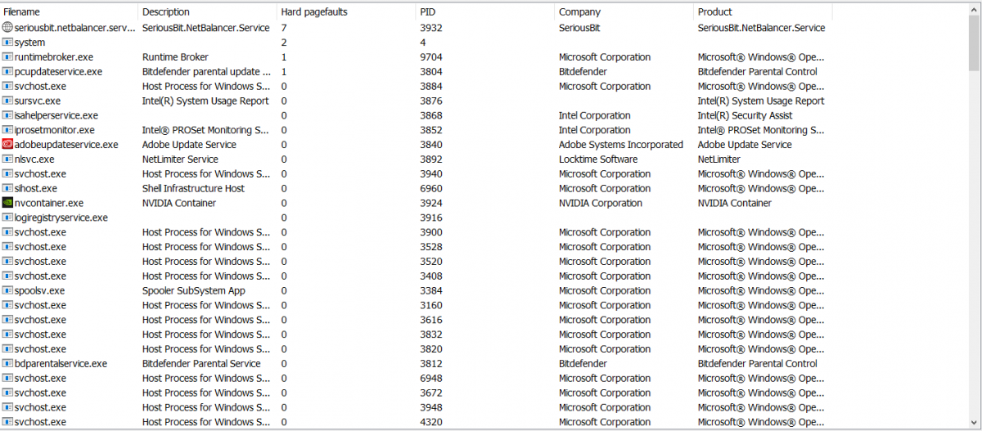Click the icon of svchost.exe with PID 3940
The width and height of the screenshot is (982, 431).
click(x=7, y=174)
